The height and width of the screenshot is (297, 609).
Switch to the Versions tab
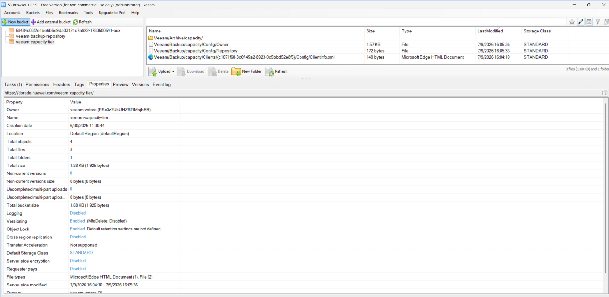[140, 84]
